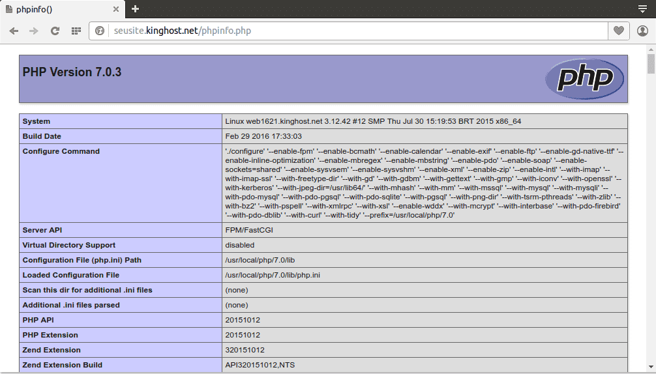Open the Speed Dial grid icon

point(76,31)
